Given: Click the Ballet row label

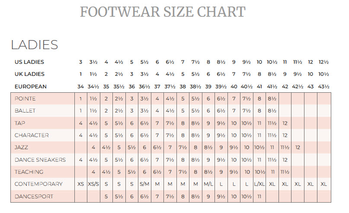Looking at the screenshot, I should tap(25, 111).
